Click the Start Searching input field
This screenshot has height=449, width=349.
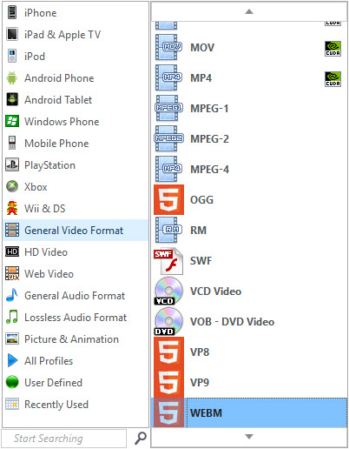pos(64,439)
